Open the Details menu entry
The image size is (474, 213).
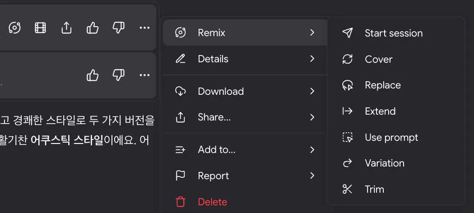click(x=246, y=59)
